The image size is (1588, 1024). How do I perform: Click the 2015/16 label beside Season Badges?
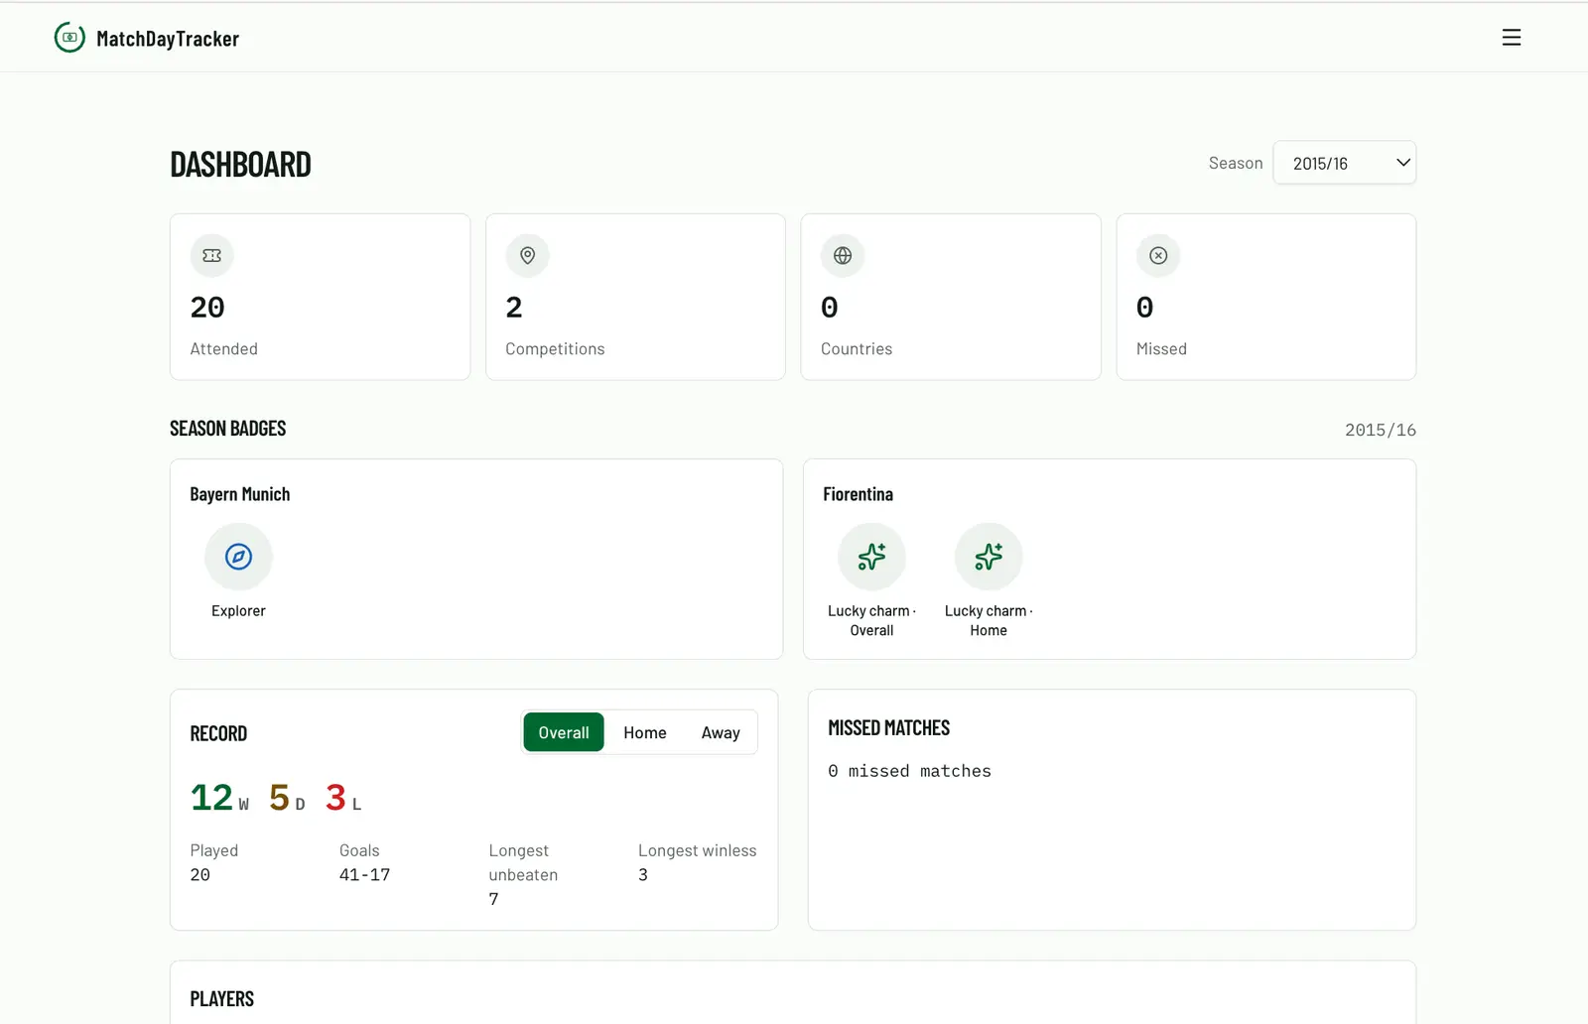point(1381,430)
